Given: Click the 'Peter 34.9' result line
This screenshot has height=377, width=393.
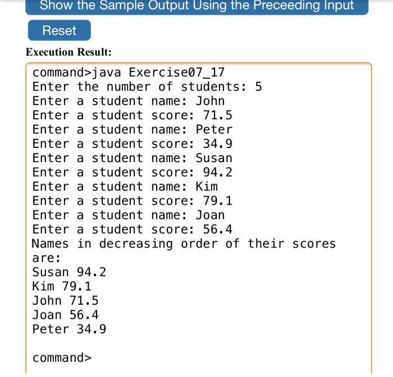Looking at the screenshot, I should tap(69, 329).
